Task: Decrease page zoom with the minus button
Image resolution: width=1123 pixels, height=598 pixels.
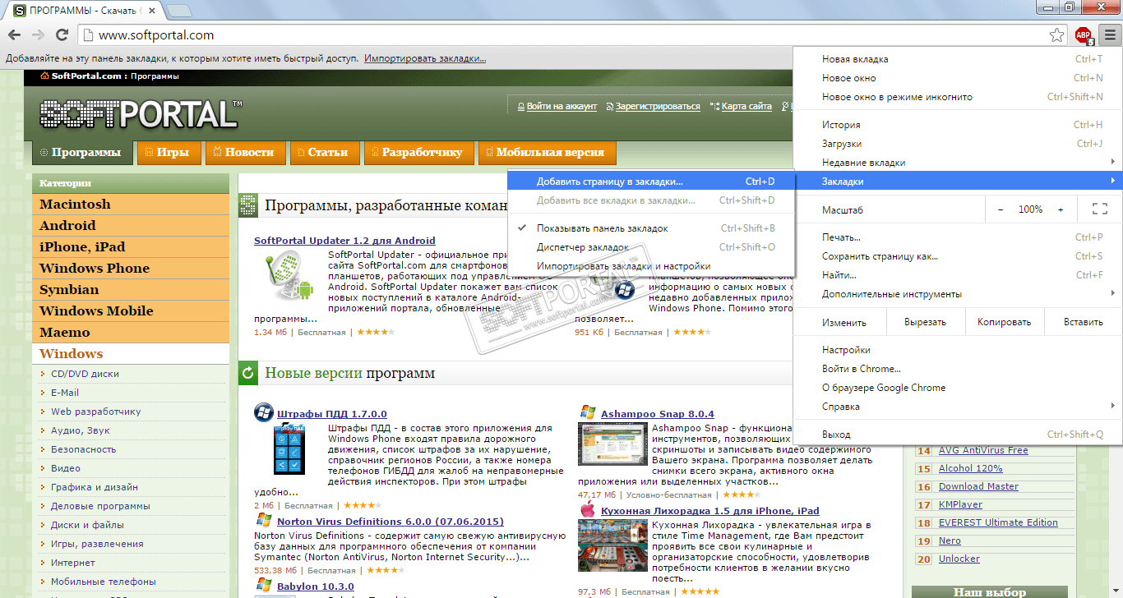Action: (x=1001, y=209)
